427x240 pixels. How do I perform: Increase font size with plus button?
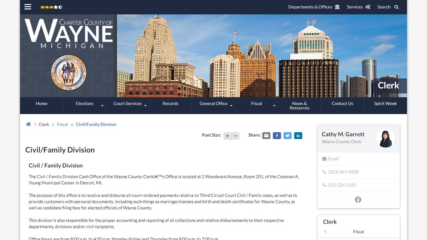click(227, 136)
